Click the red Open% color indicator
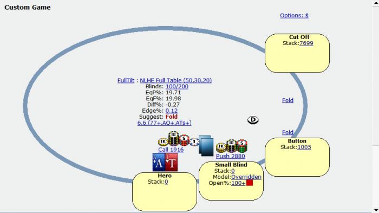 point(250,183)
